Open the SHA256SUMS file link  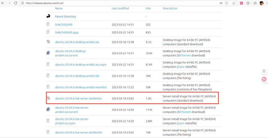[x=64, y=24]
